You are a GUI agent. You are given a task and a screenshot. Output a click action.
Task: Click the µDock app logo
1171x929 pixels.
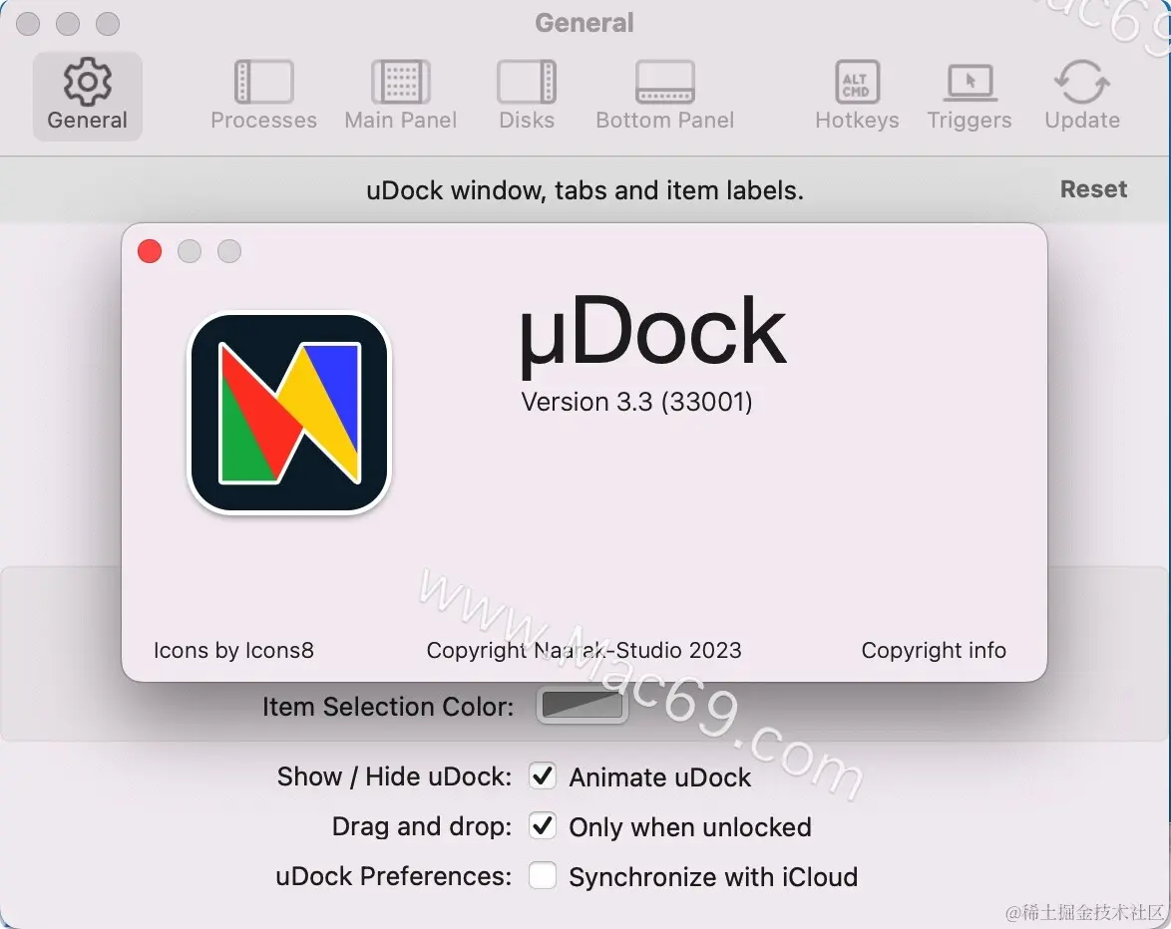(x=289, y=413)
